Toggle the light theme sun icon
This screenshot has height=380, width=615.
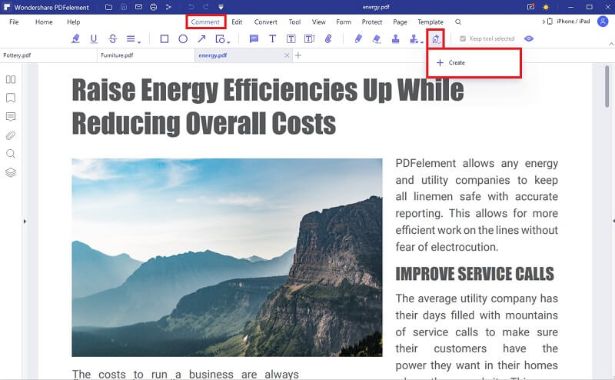[x=546, y=7]
